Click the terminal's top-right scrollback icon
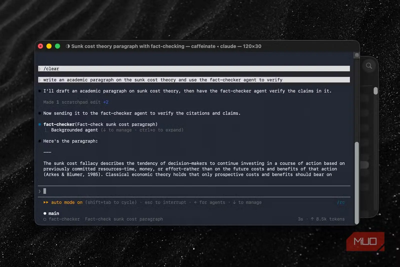 point(357,55)
